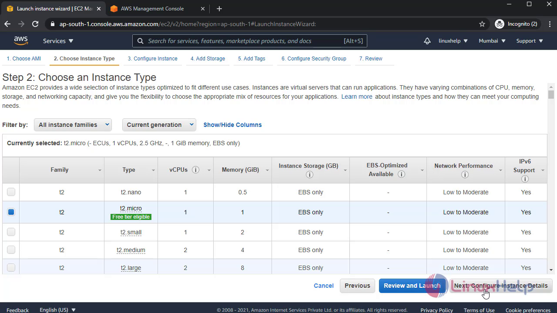Click Next: Configure Instance Details
This screenshot has width=557, height=313.
[501, 286]
